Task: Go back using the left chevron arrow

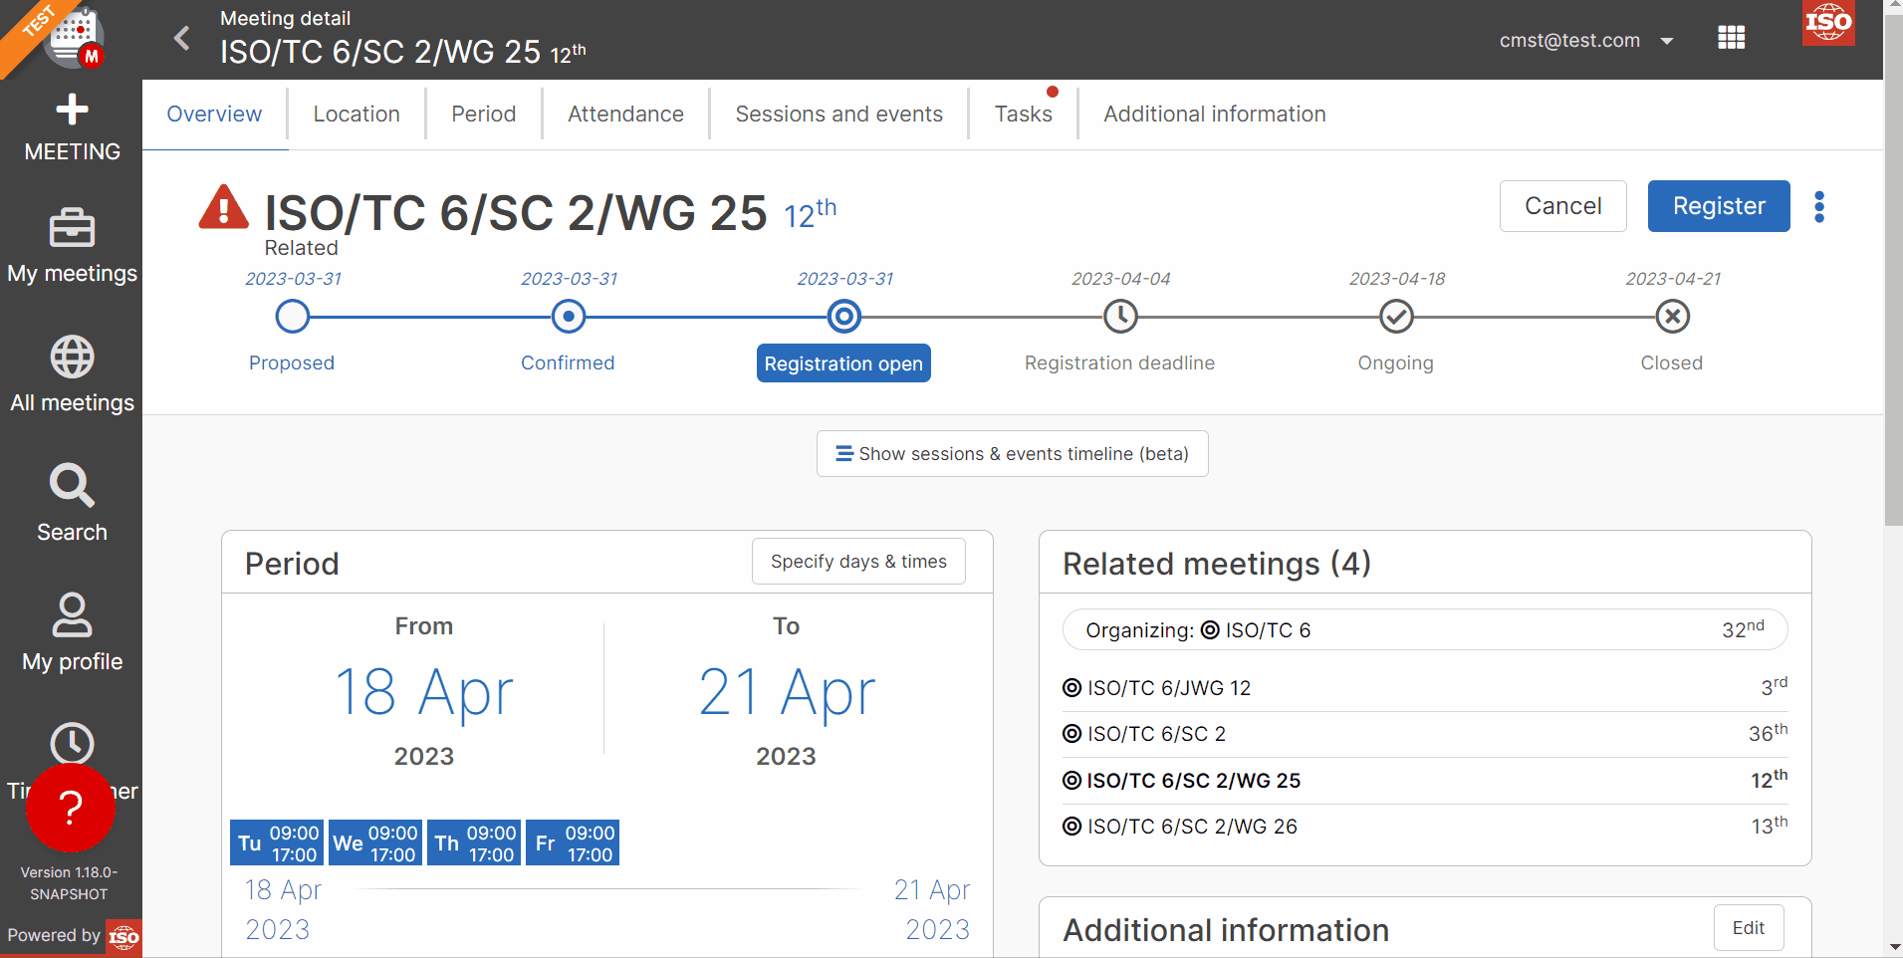Action: pyautogui.click(x=182, y=39)
